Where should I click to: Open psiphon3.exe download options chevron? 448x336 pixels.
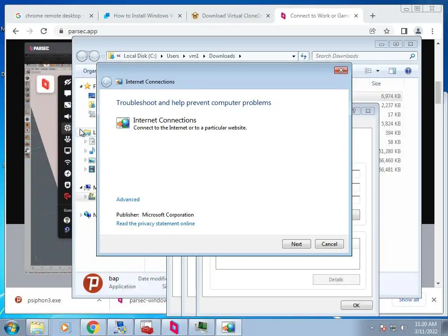click(99, 300)
